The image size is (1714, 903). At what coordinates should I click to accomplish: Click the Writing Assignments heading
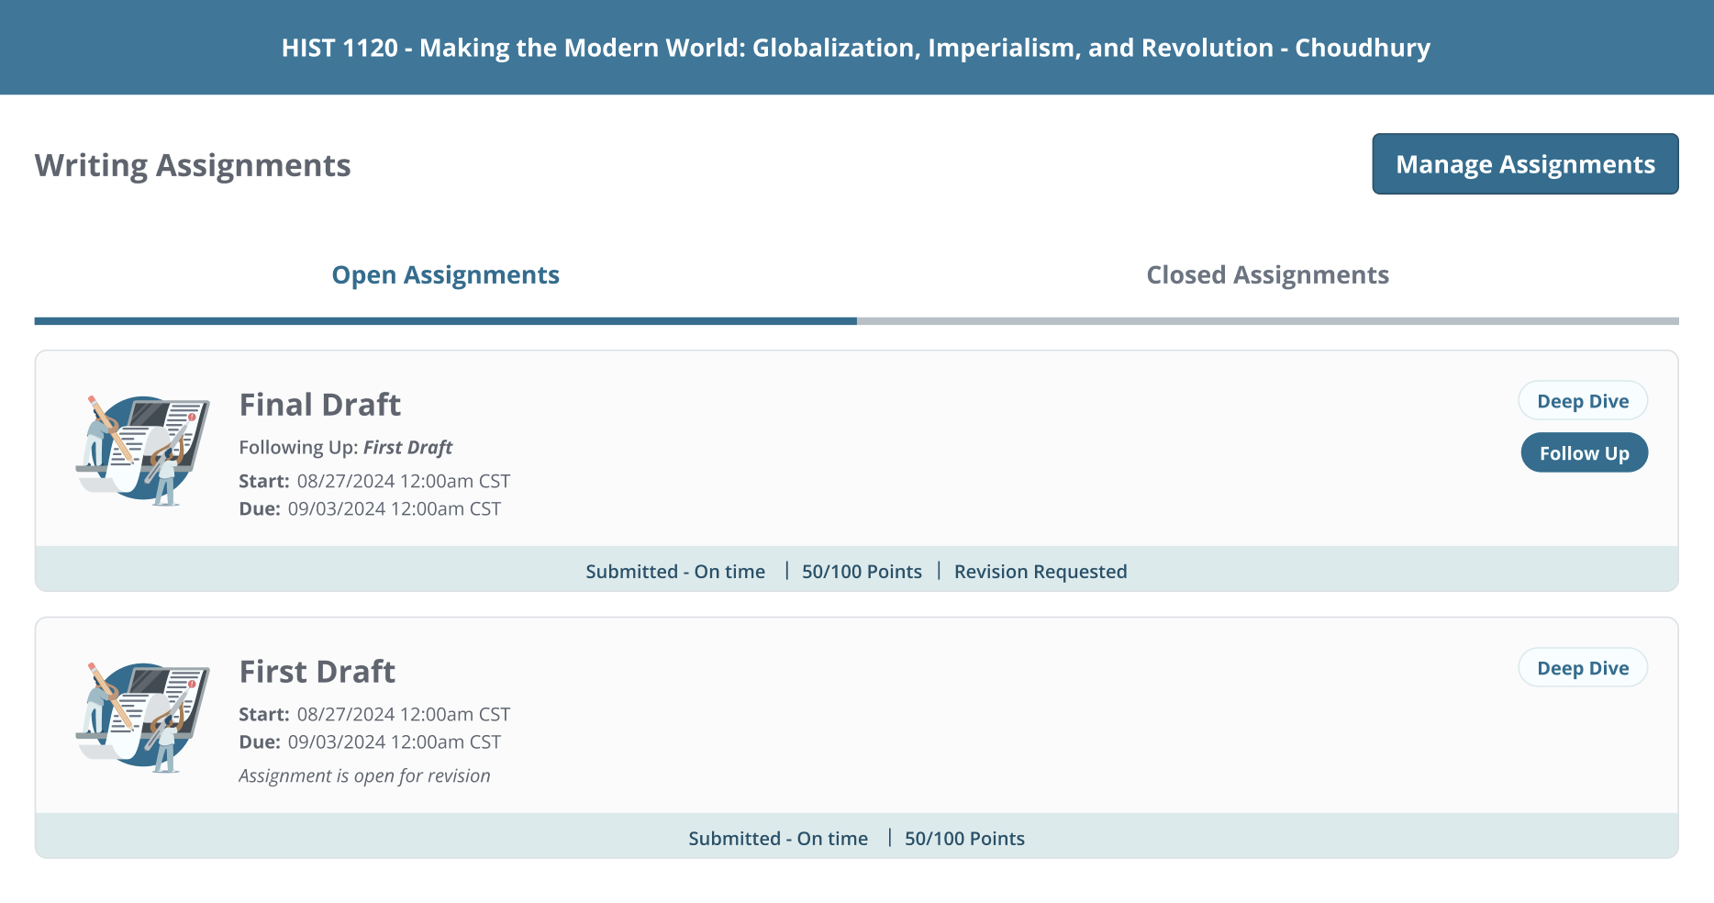(x=192, y=164)
